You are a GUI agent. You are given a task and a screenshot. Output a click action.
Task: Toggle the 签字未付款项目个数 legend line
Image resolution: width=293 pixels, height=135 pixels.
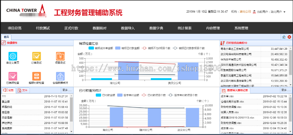click(x=183, y=95)
